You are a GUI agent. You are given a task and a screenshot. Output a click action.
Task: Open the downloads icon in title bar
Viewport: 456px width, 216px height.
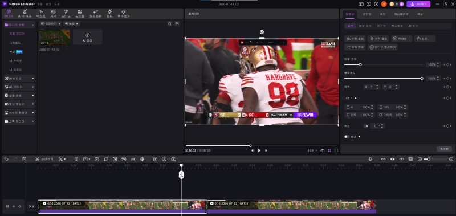[x=376, y=4]
